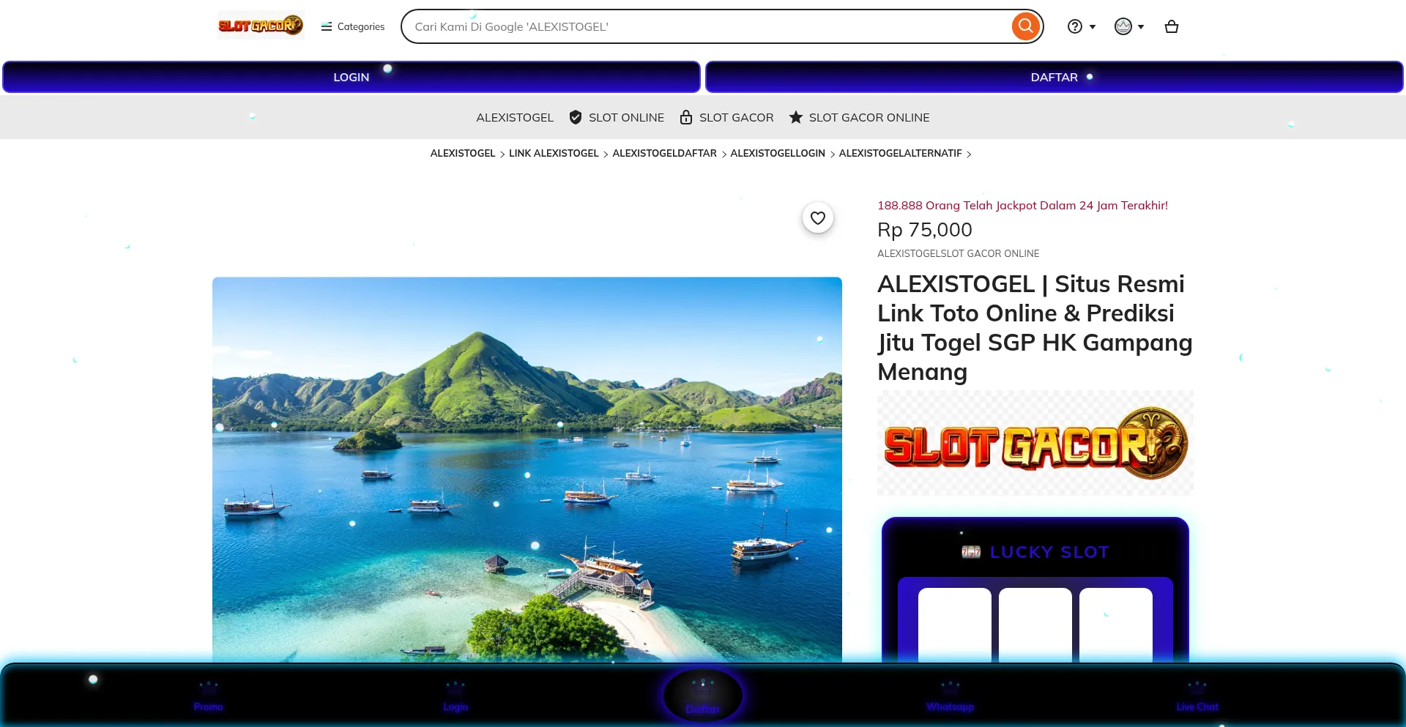
Task: Open the Categories menu
Action: 353,26
